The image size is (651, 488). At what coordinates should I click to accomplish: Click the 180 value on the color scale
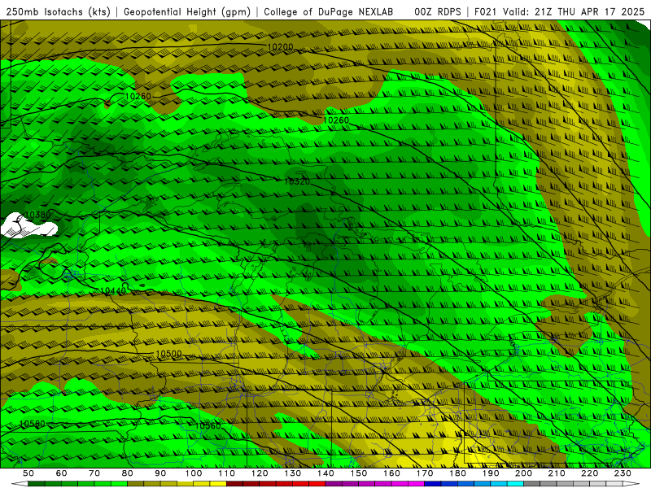pyautogui.click(x=458, y=473)
